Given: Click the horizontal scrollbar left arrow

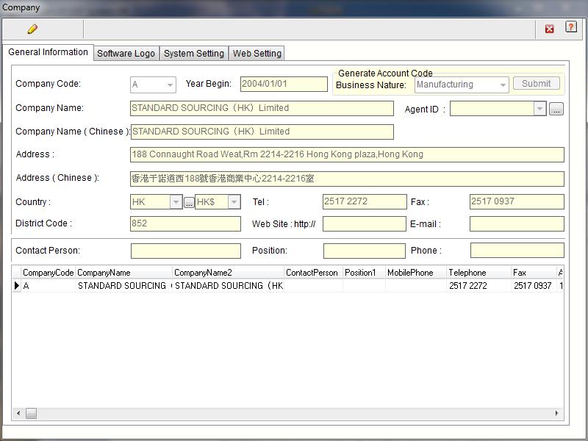Looking at the screenshot, I should 18,413.
